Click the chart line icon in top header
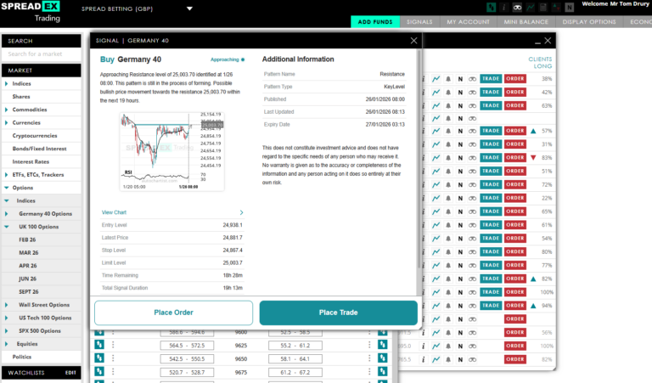 (x=530, y=8)
